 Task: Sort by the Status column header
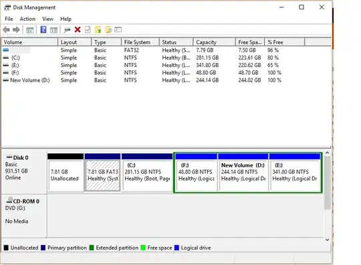click(x=176, y=42)
